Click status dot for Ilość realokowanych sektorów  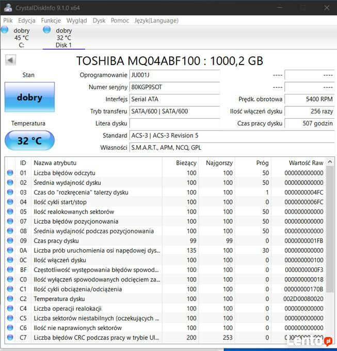[10, 211]
